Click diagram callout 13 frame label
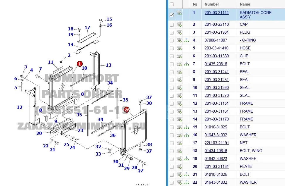285x186 pixels. pos(108,65)
